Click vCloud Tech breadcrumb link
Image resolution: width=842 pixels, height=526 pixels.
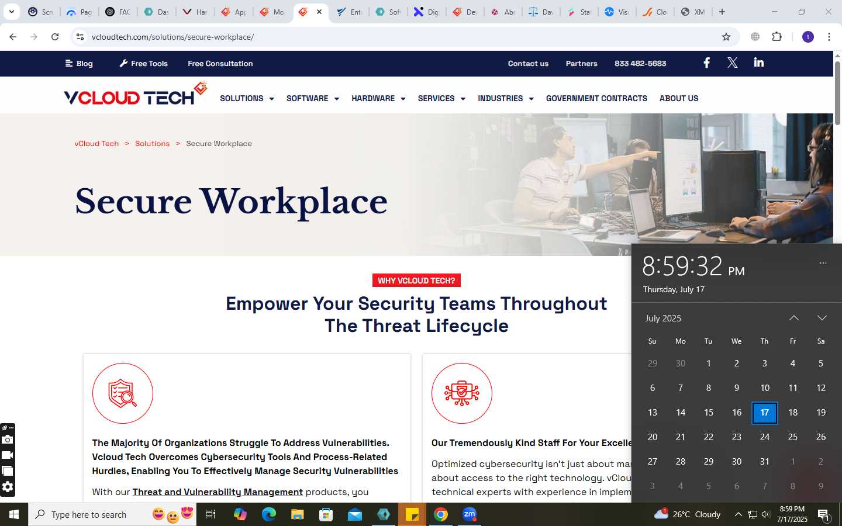click(x=96, y=143)
